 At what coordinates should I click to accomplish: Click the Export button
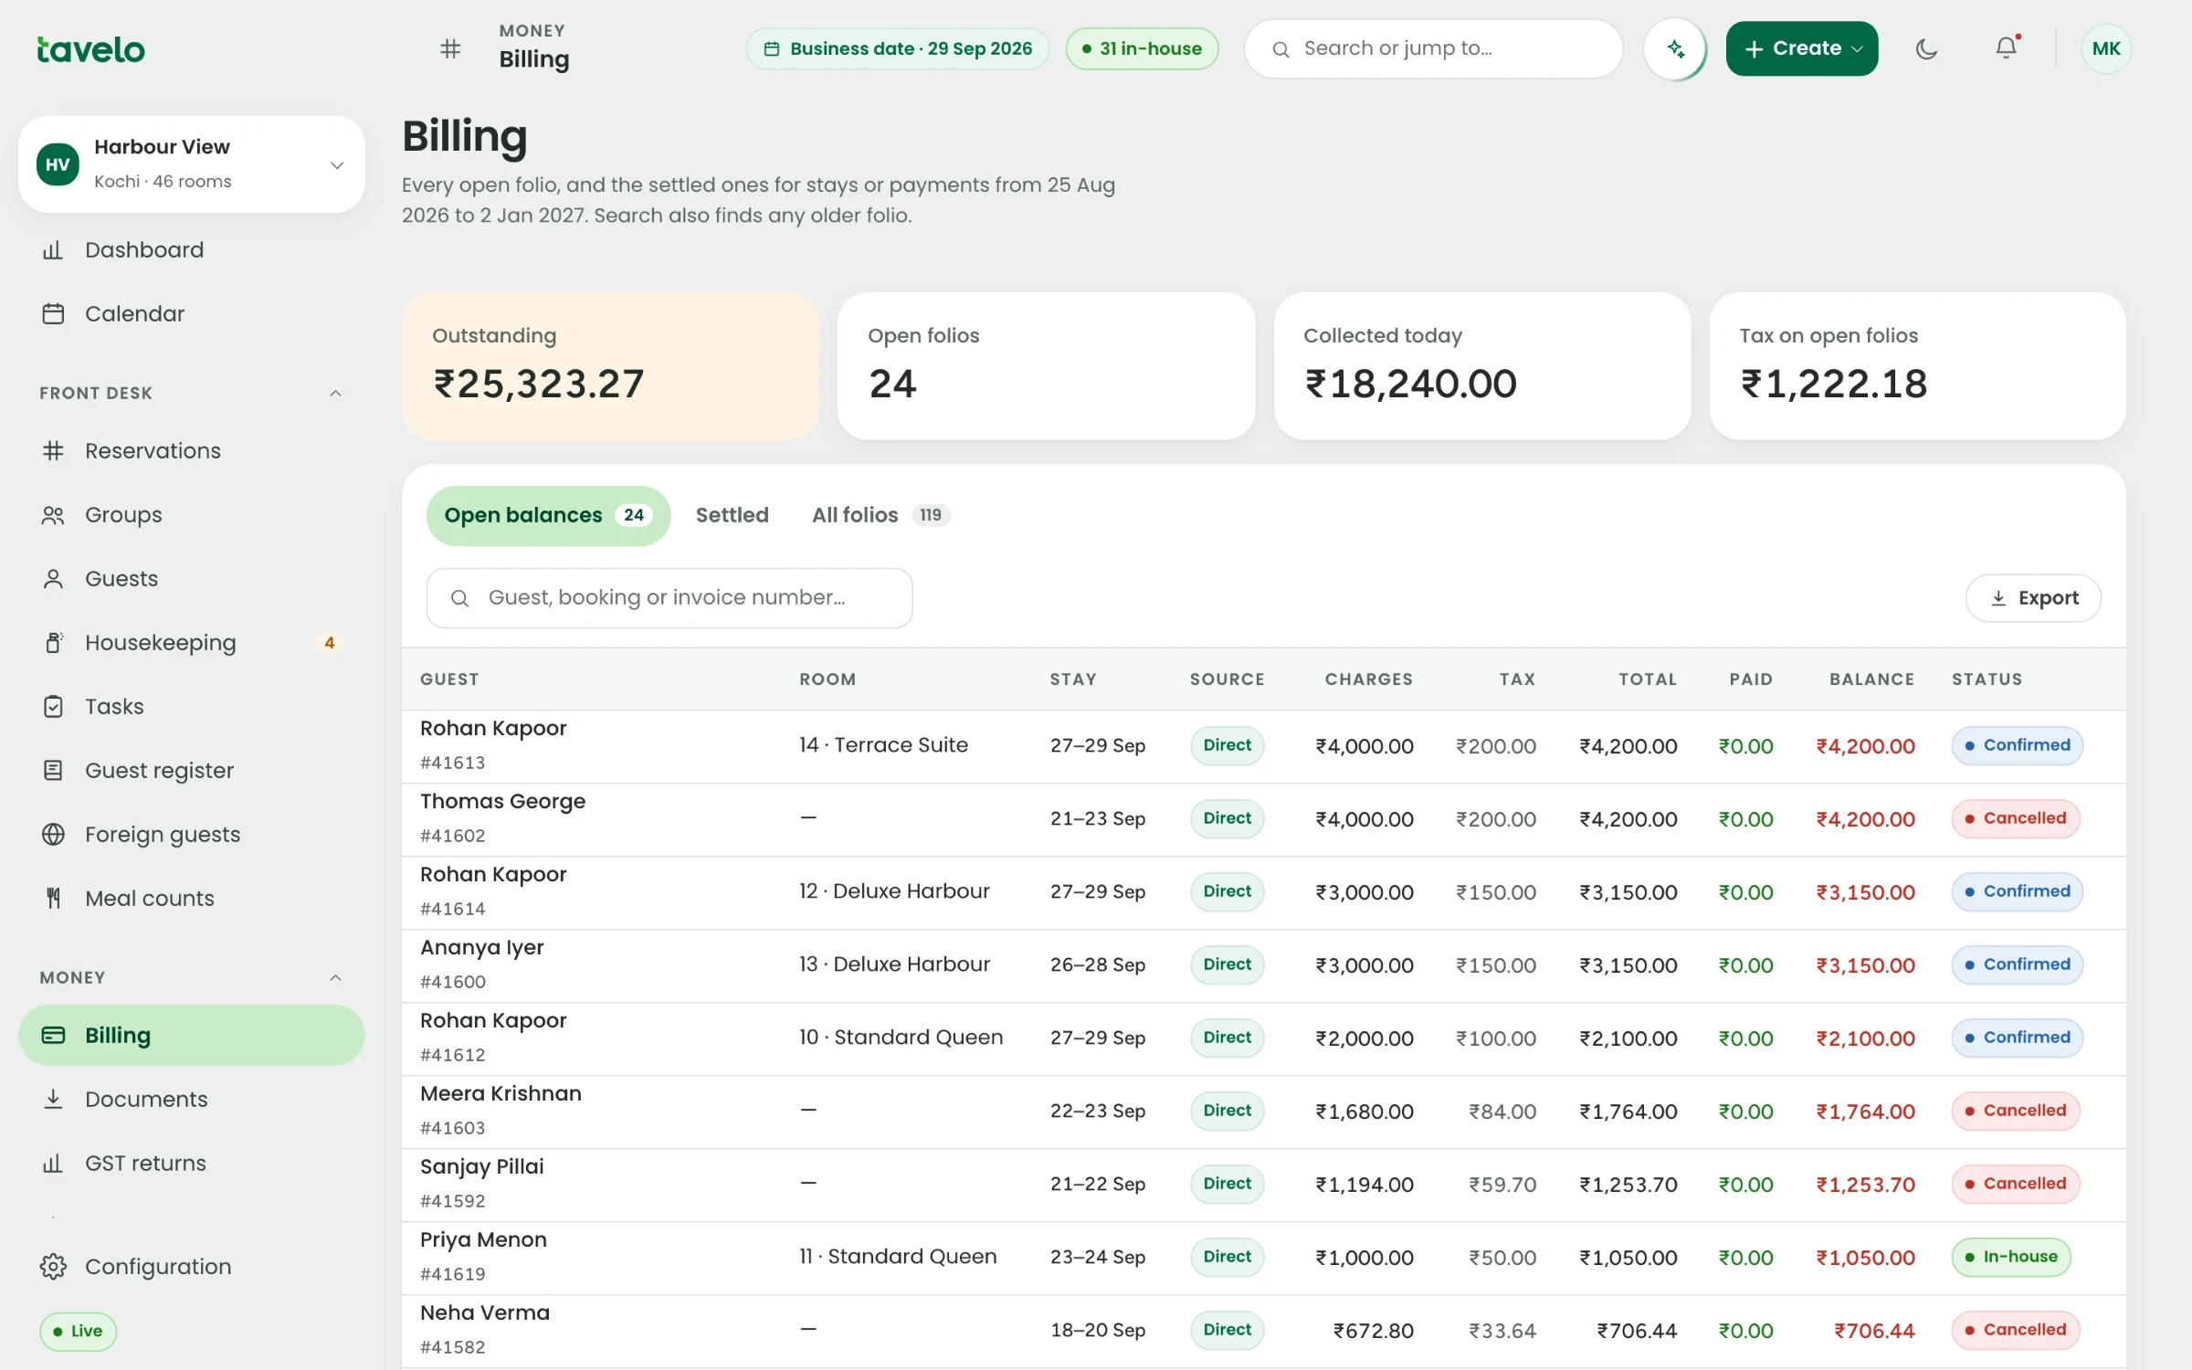[x=2033, y=598]
